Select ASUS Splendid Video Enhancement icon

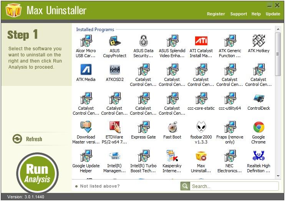172,41
